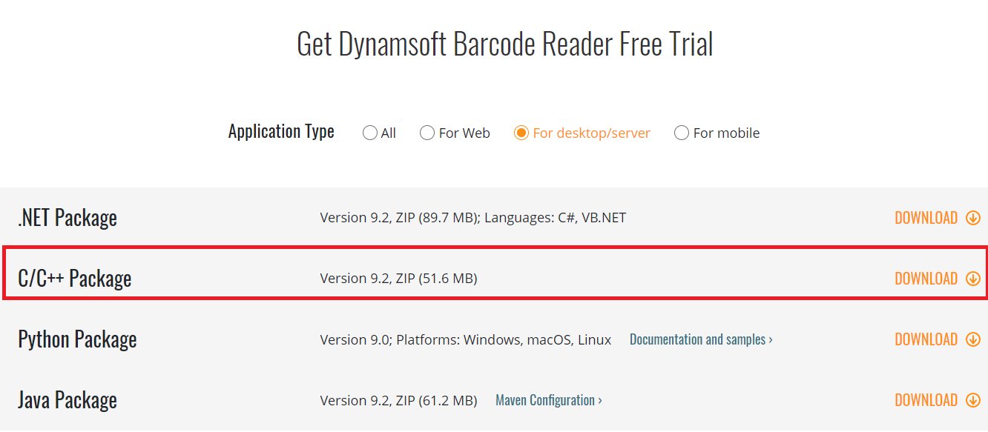Open the Java "Maven Configuration" link
Image resolution: width=988 pixels, height=432 pixels.
[x=548, y=400]
